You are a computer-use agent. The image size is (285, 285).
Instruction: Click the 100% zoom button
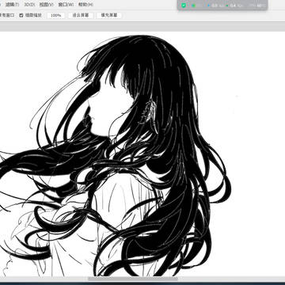coord(55,15)
